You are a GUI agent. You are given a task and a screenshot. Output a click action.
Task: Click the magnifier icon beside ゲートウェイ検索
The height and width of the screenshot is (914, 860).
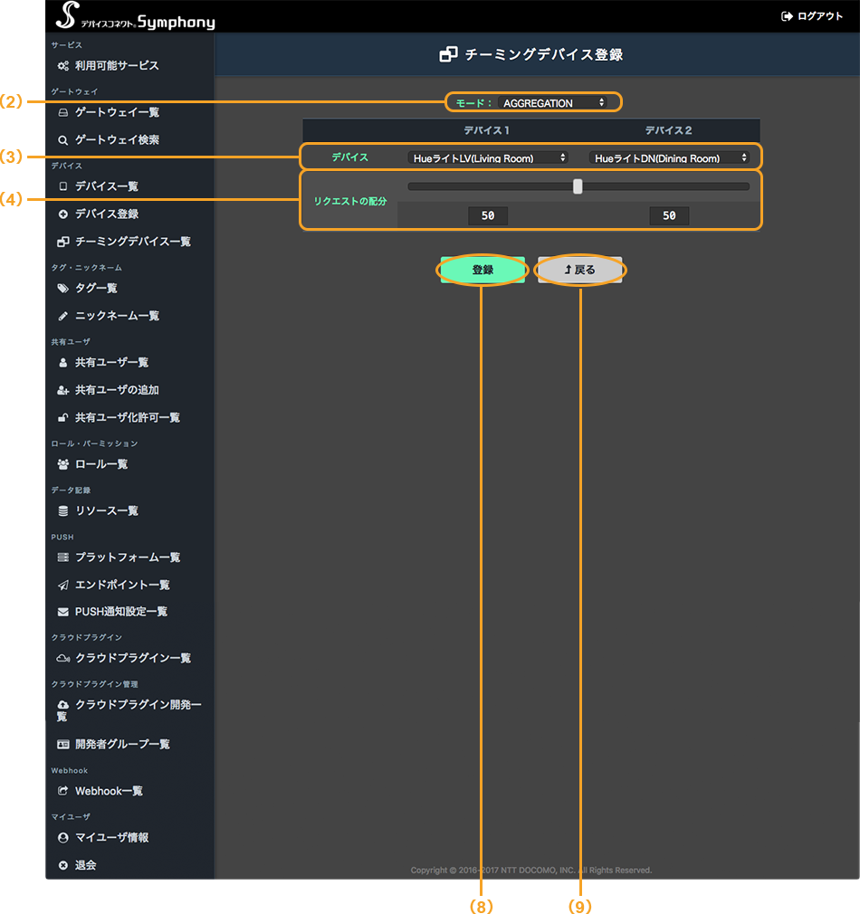[63, 140]
